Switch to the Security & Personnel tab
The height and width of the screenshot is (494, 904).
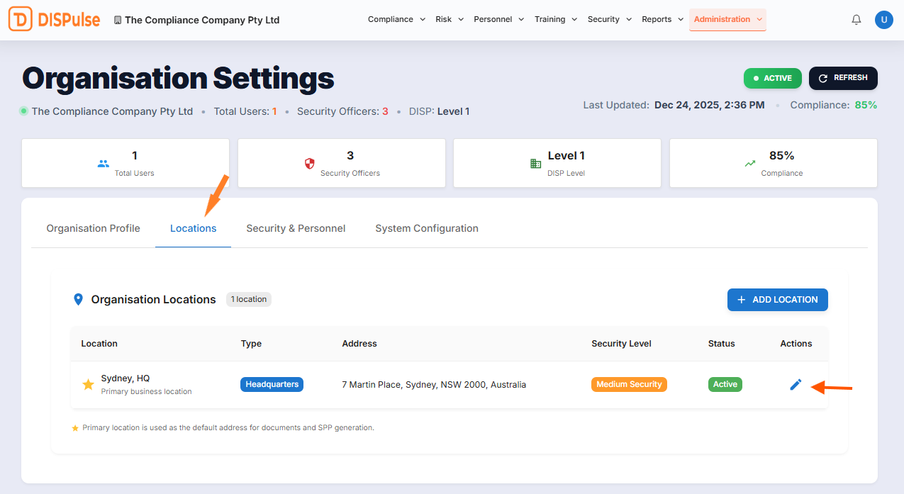pyautogui.click(x=296, y=228)
